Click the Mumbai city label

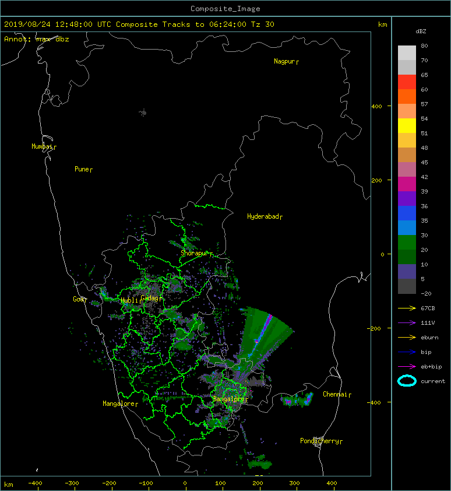(x=41, y=146)
